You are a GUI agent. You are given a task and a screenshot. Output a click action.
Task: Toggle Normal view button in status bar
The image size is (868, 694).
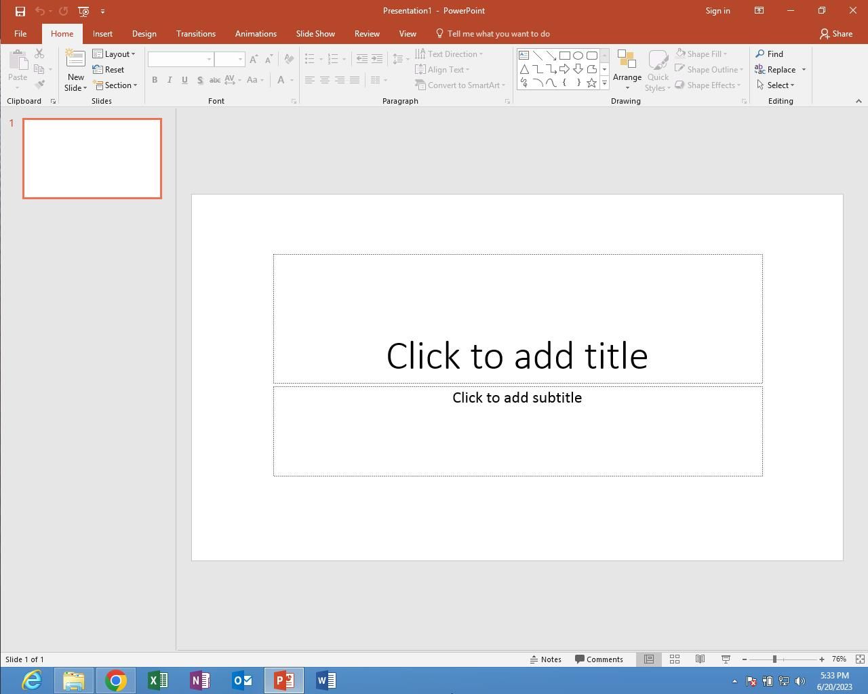coord(649,659)
